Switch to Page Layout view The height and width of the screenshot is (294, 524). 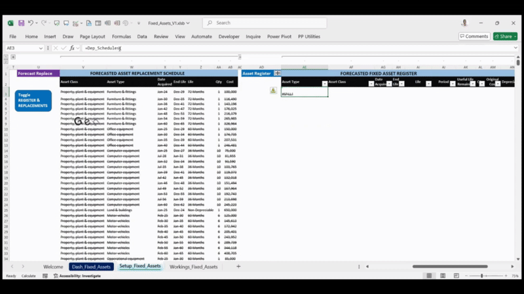coord(443,276)
